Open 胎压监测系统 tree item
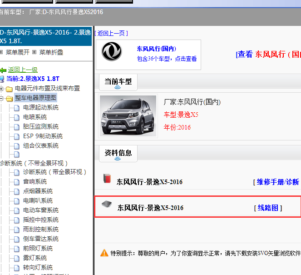 [41, 126]
